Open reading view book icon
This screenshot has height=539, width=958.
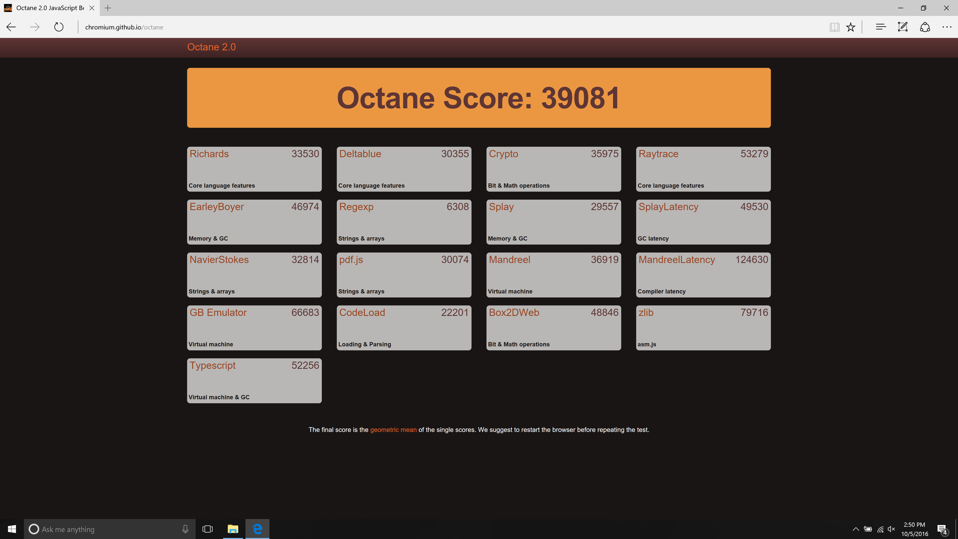[834, 27]
